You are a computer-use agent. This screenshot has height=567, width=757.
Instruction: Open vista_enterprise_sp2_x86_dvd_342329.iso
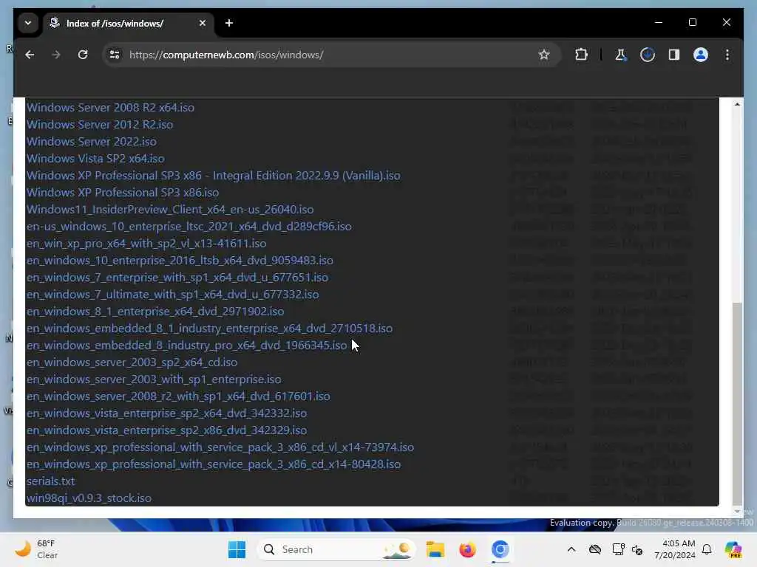pyautogui.click(x=166, y=430)
